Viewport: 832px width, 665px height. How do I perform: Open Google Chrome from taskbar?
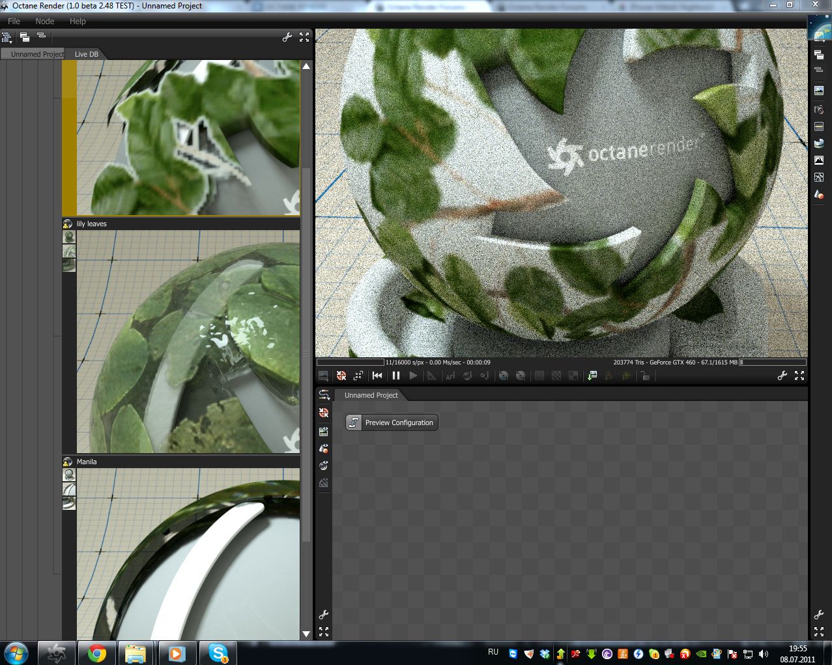(x=97, y=653)
